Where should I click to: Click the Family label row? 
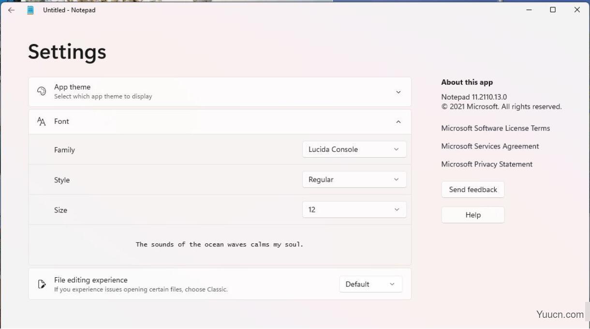[220, 150]
